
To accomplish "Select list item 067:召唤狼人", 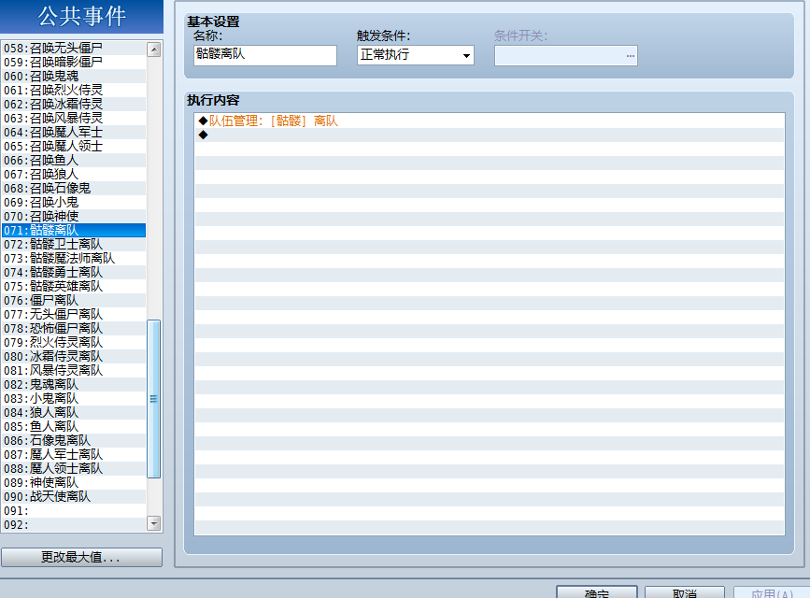I will point(74,174).
